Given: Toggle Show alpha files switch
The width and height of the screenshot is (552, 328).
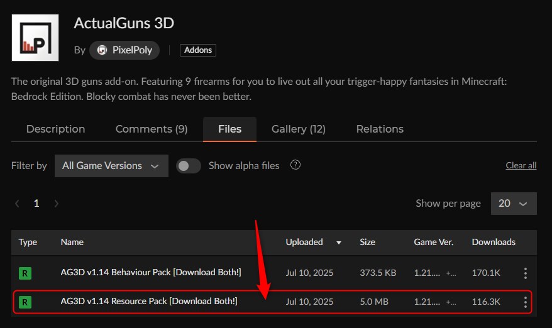Looking at the screenshot, I should (189, 166).
